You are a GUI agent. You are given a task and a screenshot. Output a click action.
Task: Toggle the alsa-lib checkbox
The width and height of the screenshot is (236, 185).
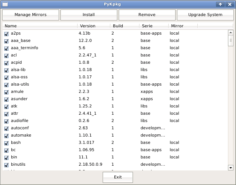[6, 70]
